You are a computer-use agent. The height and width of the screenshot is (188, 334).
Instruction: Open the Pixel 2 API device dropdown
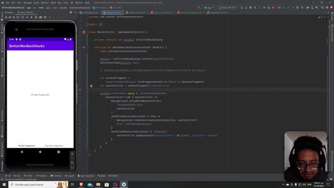[x=228, y=7]
